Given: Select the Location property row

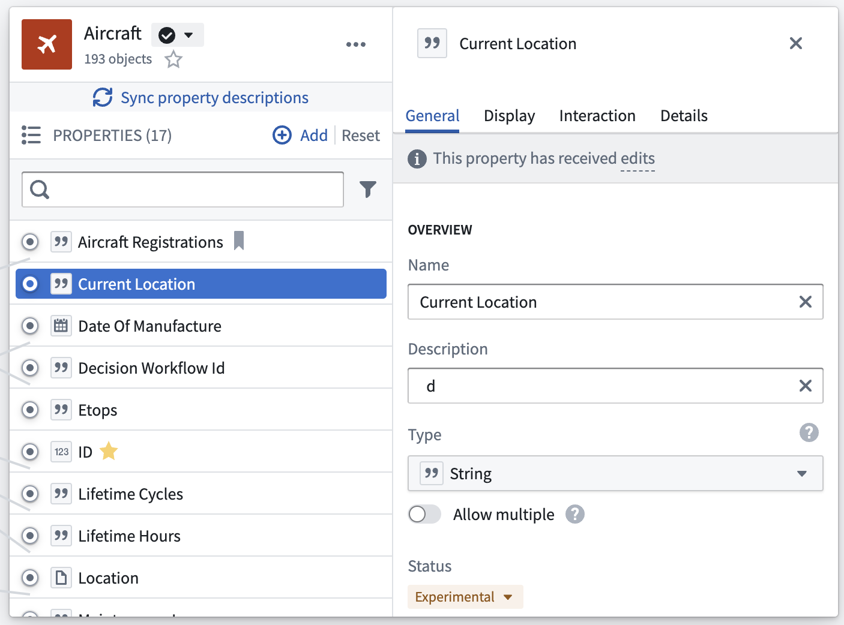Looking at the screenshot, I should [201, 578].
